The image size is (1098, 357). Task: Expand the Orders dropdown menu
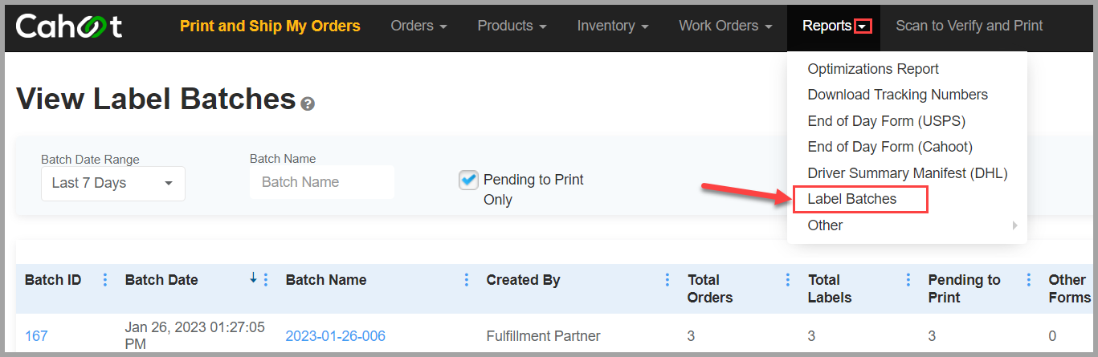click(x=418, y=26)
